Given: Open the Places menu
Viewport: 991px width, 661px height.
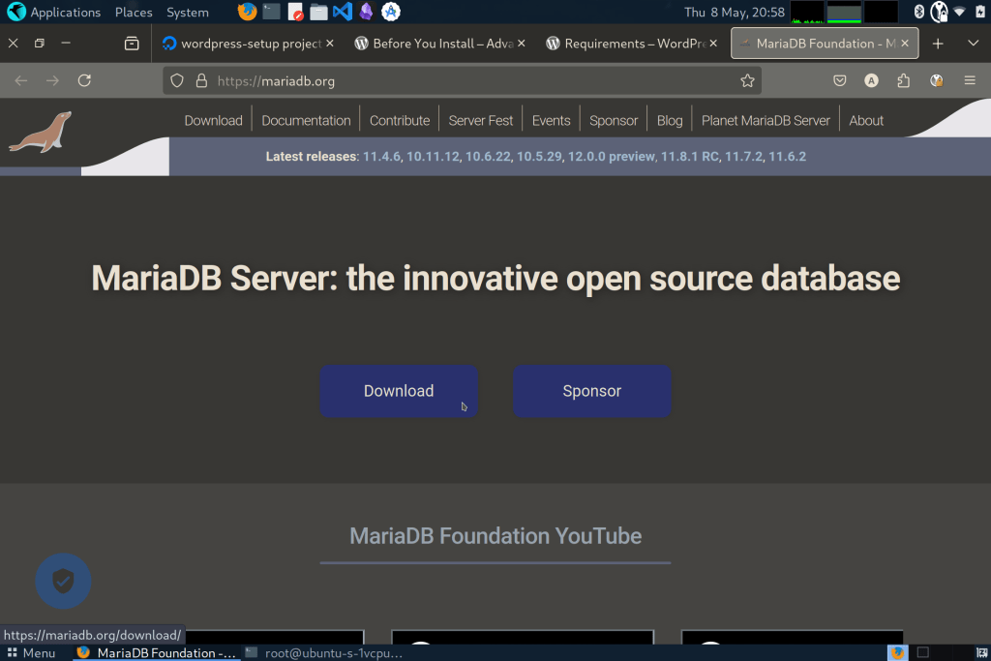Looking at the screenshot, I should [134, 12].
